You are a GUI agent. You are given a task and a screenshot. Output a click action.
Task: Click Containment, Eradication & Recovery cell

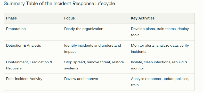tap(33, 65)
